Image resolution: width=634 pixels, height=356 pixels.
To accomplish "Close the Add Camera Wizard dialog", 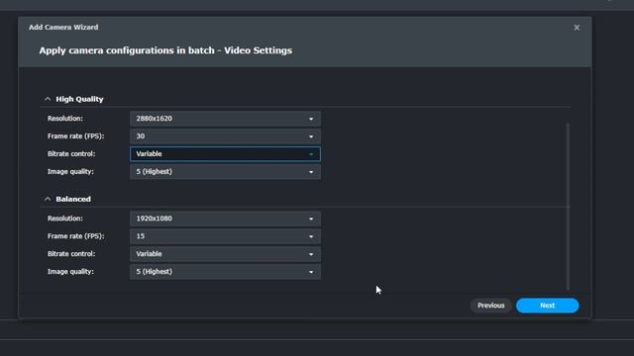I will [x=577, y=28].
